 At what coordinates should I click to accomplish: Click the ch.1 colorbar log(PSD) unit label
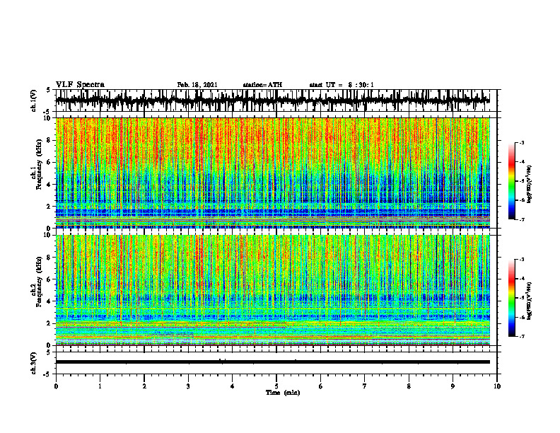530,185
